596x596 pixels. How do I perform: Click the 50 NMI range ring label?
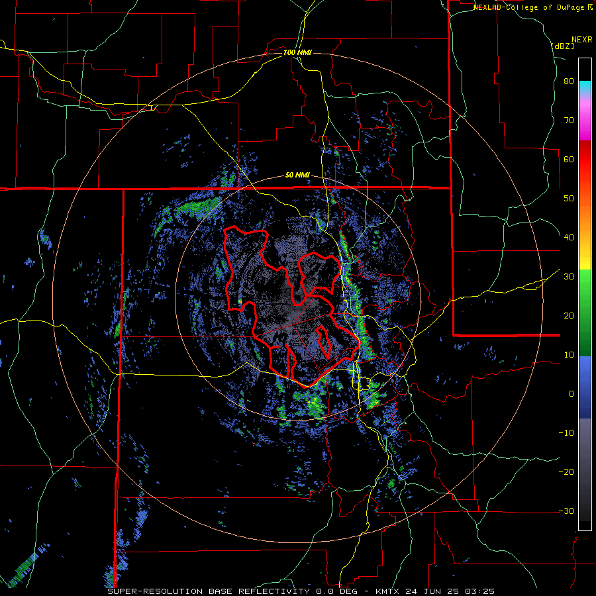pyautogui.click(x=297, y=175)
